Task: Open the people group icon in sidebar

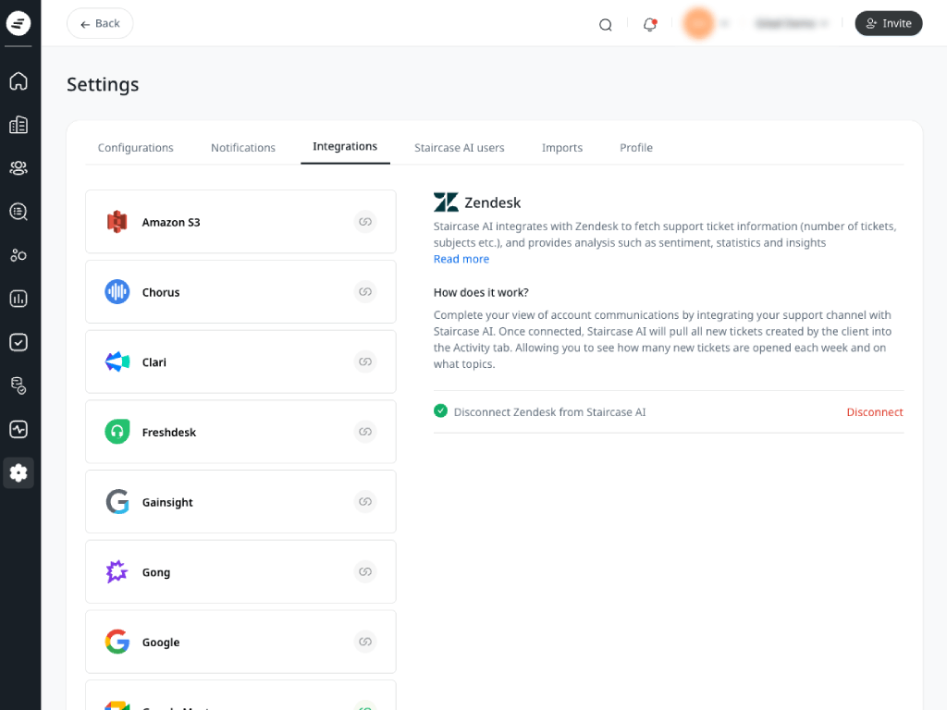Action: click(18, 168)
